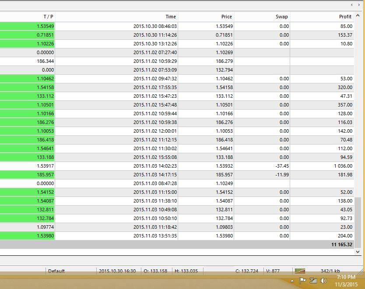Screen dimensions: 365x289
Task: Click the vertical scrollbar thumb of the history table
Action: coord(358,223)
